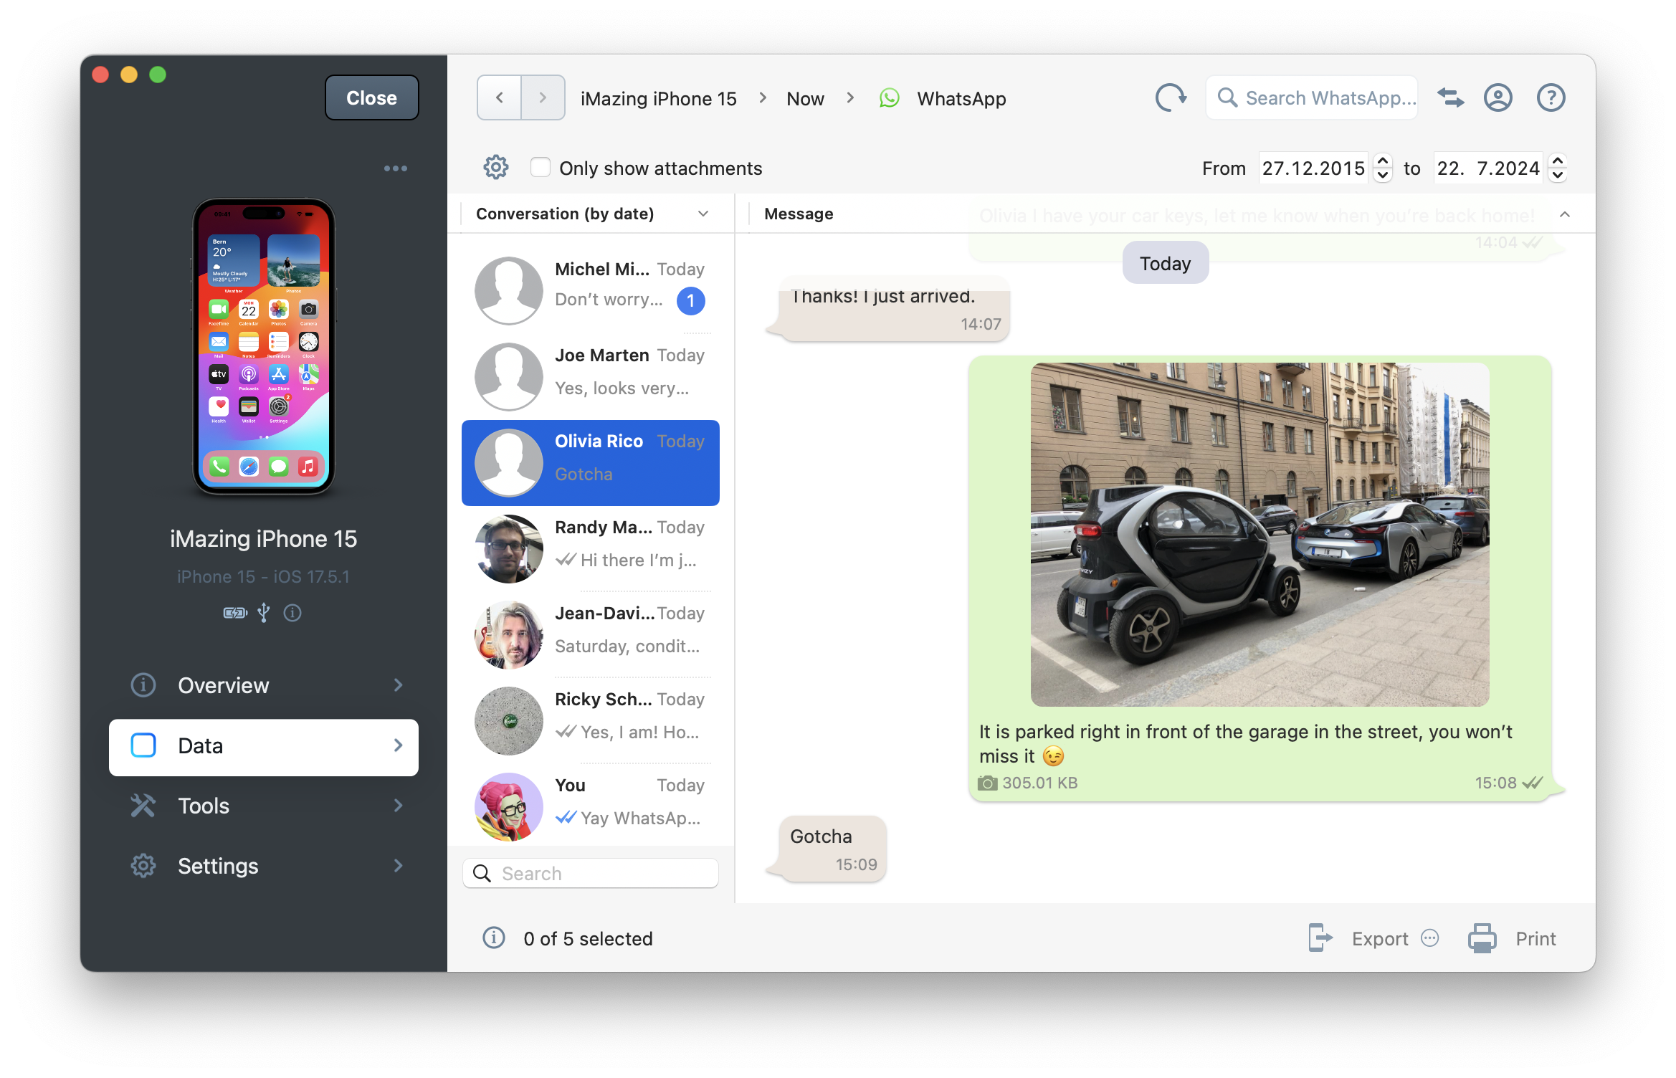This screenshot has width=1676, height=1078.
Task: Toggle the Only show attachments checkbox
Action: click(540, 167)
